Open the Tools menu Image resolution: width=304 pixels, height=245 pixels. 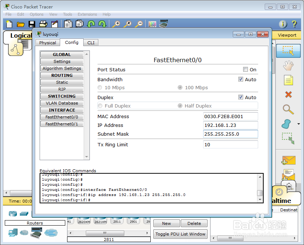pos(67,14)
